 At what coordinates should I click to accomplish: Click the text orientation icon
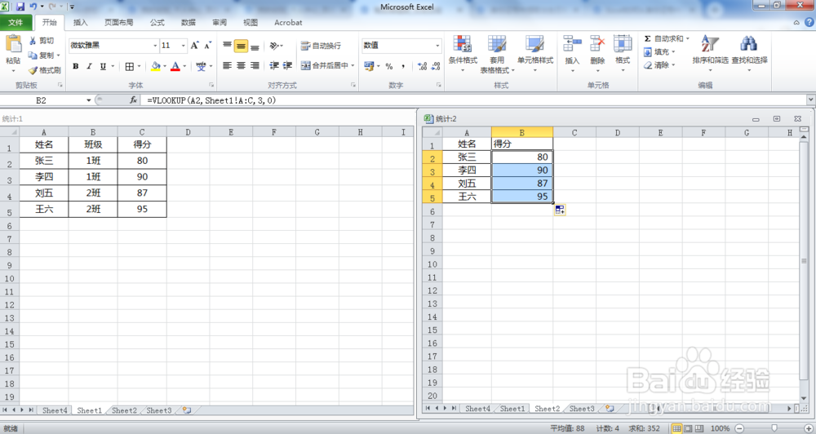click(274, 46)
